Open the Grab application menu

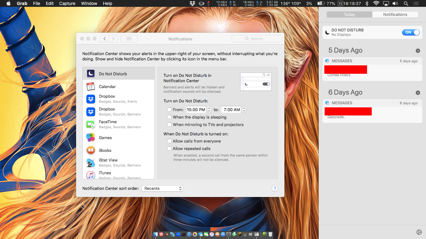click(x=22, y=3)
